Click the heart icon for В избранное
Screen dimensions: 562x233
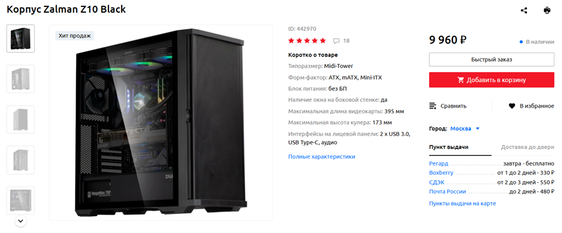(512, 106)
